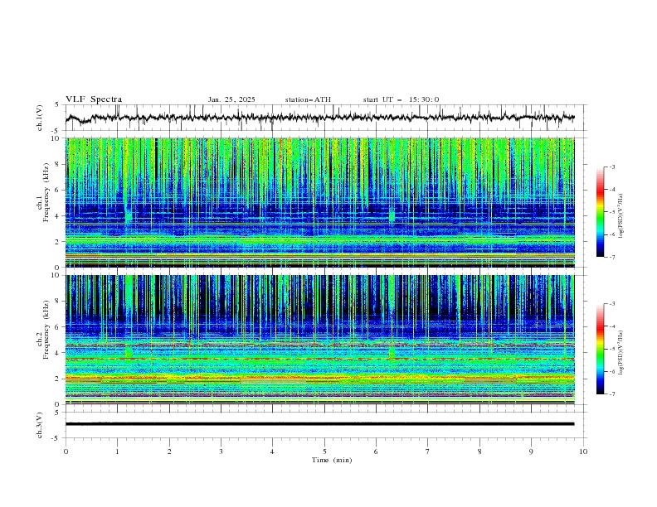657x507 pixels.
Task: Click the ch.2 spectrogram color bar
Action: [x=601, y=349]
